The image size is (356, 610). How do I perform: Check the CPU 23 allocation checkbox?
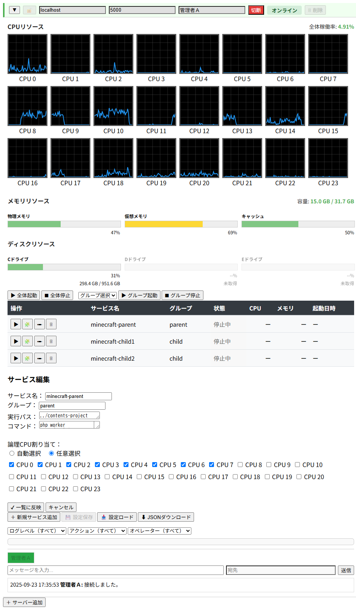click(75, 489)
